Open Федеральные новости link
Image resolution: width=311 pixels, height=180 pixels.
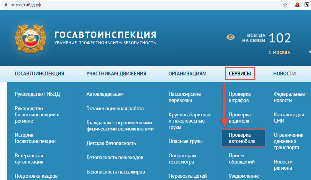[289, 97]
